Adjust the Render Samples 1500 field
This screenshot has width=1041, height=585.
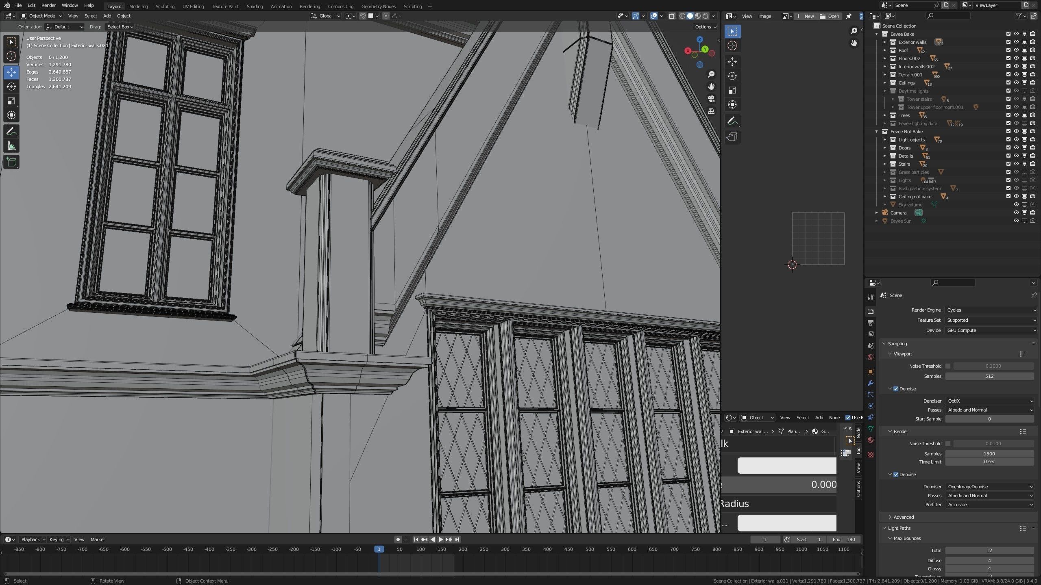point(989,454)
